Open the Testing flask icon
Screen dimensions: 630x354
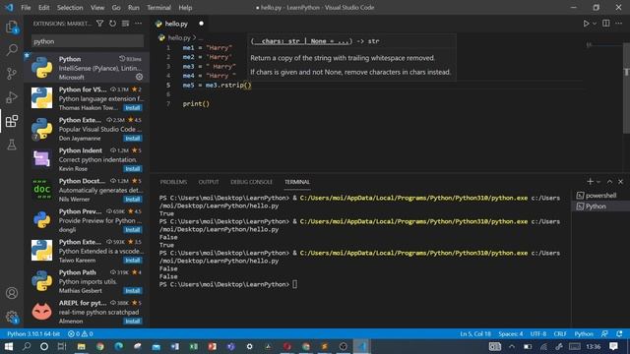(12, 145)
